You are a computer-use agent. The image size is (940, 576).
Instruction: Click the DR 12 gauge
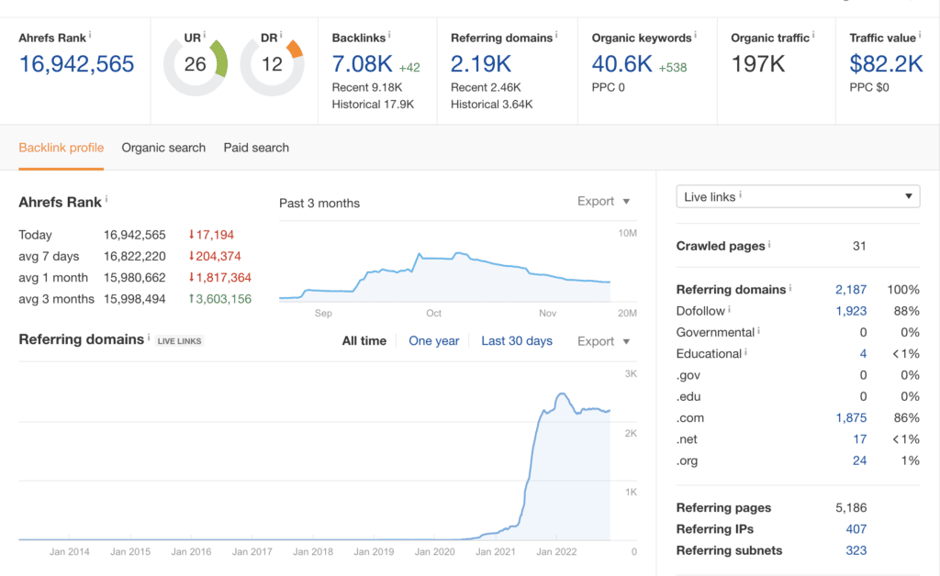click(272, 64)
